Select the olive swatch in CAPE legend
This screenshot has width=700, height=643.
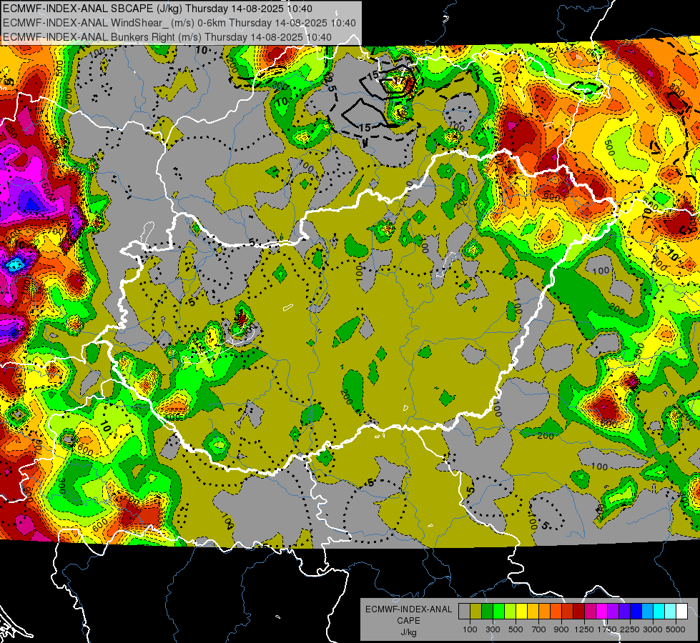coord(476,612)
